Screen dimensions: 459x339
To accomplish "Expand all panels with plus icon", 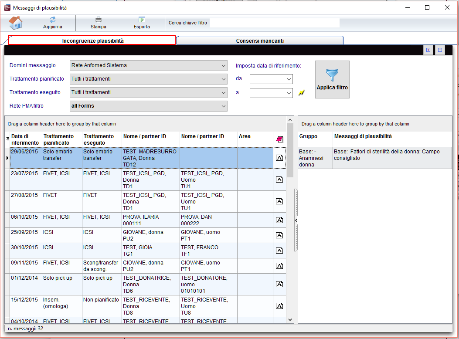I will (x=428, y=50).
